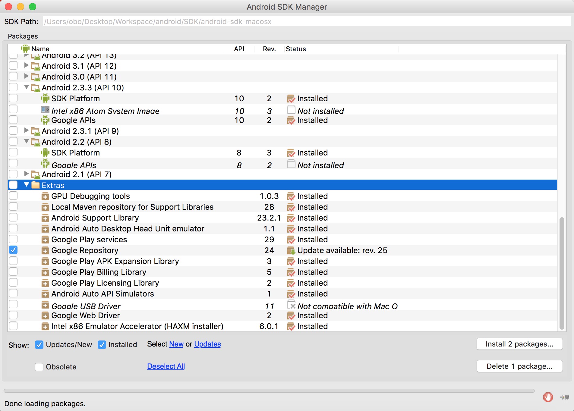Screen dimensions: 574x411
Task: Click Intel x86 Atom System Image icon
Action: pyautogui.click(x=45, y=110)
